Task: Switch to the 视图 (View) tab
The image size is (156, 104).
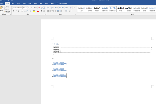Action: 47,3
